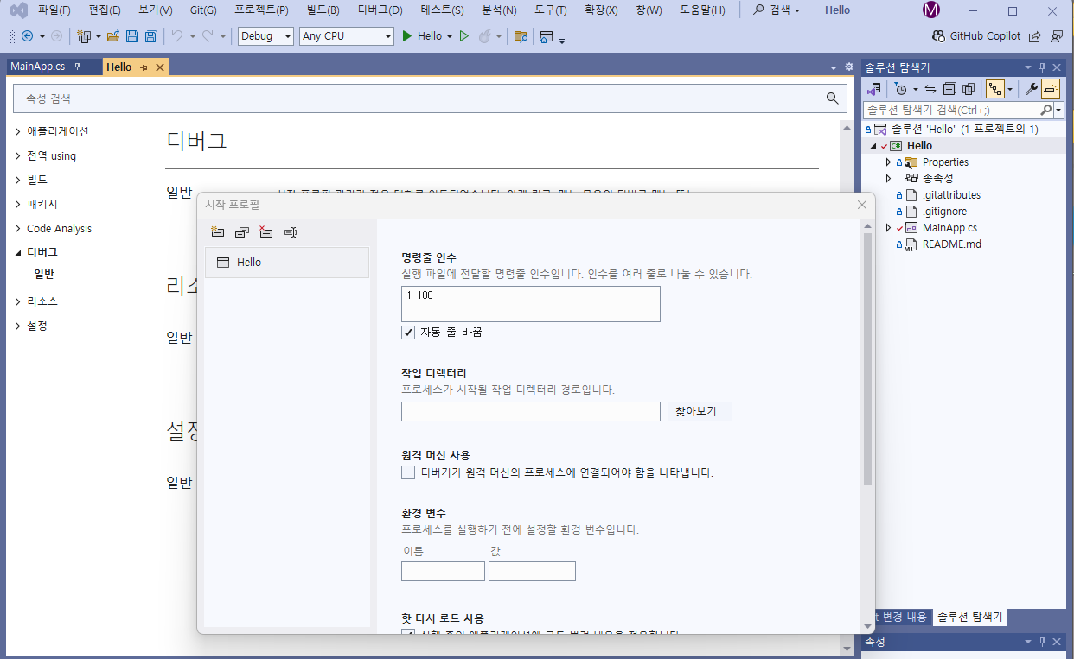Screen dimensions: 1074x659
Task: Click the 작업 디렉터리 path field
Action: coord(530,411)
